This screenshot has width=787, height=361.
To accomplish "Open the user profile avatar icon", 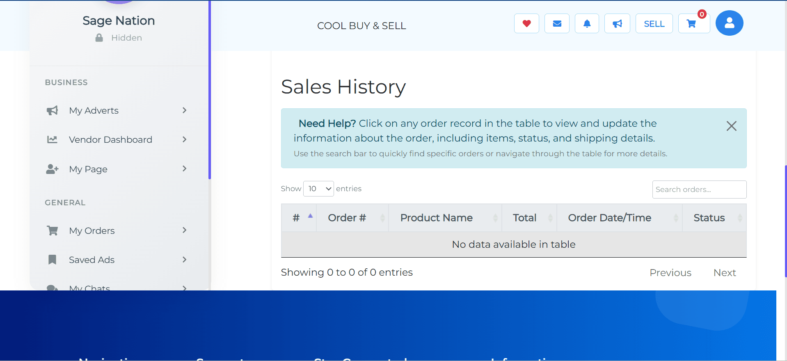I will [x=729, y=23].
